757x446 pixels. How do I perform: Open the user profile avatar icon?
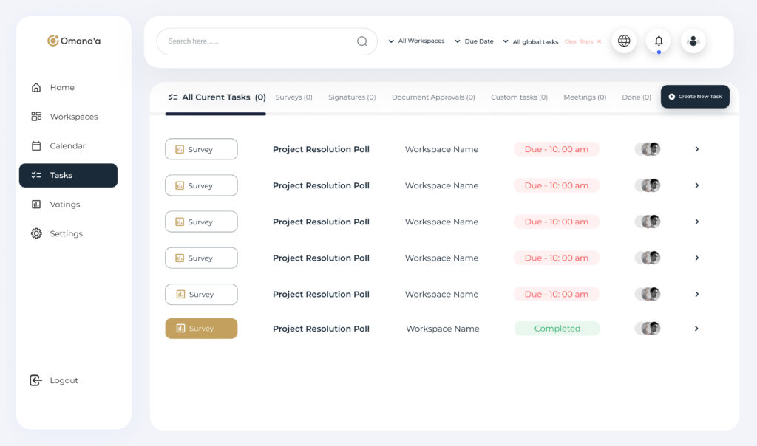tap(693, 41)
